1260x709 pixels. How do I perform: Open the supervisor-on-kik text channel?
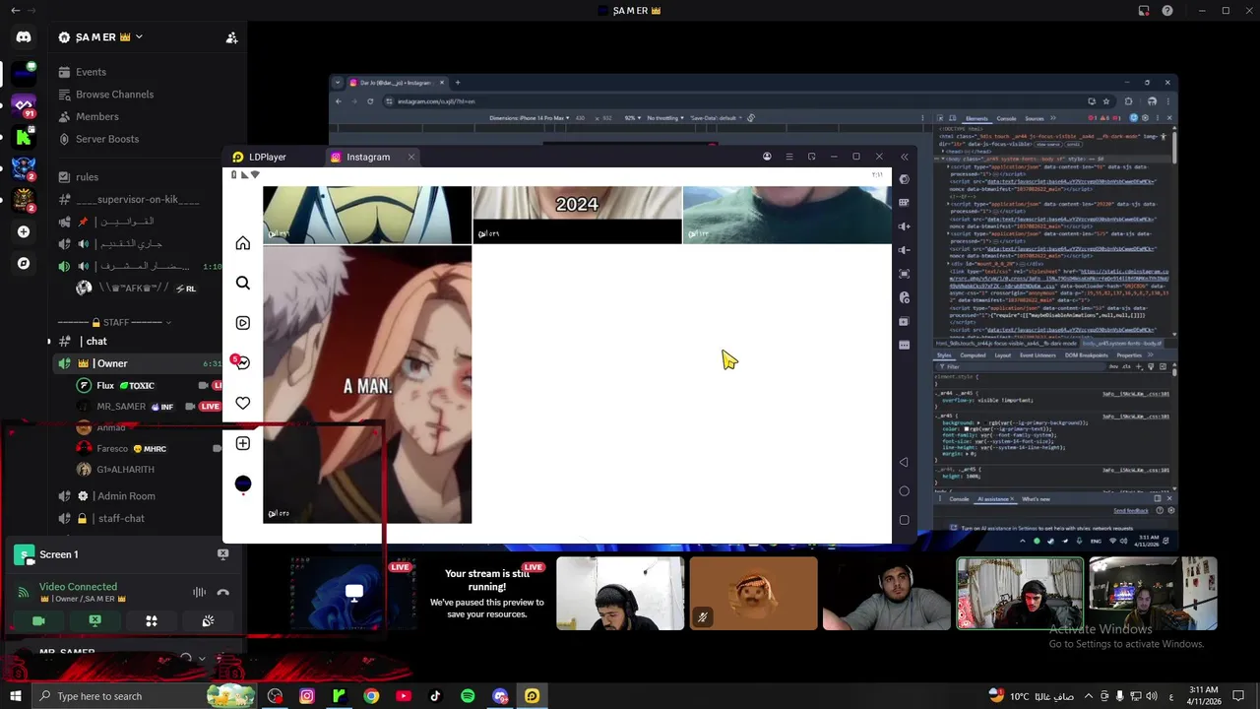pos(138,200)
